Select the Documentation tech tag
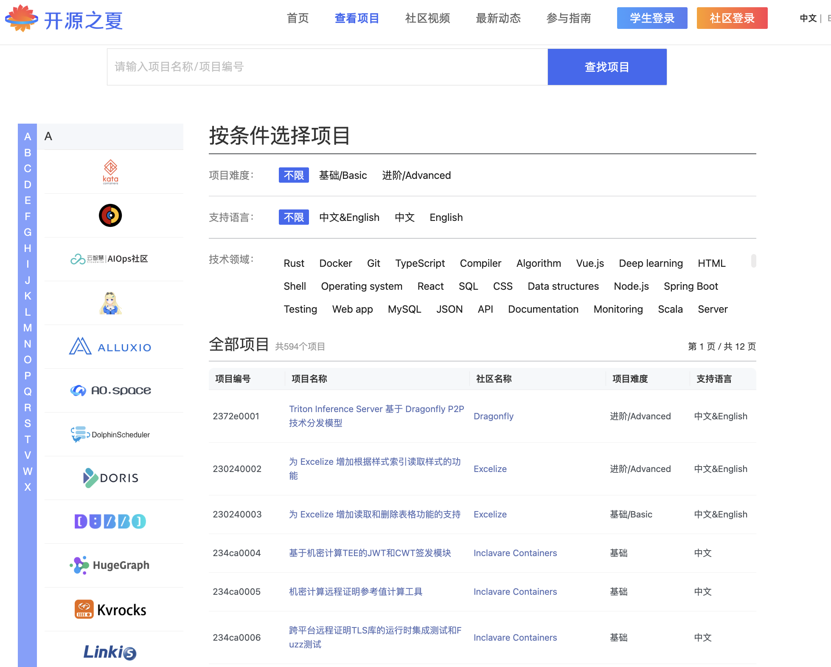 pyautogui.click(x=543, y=309)
